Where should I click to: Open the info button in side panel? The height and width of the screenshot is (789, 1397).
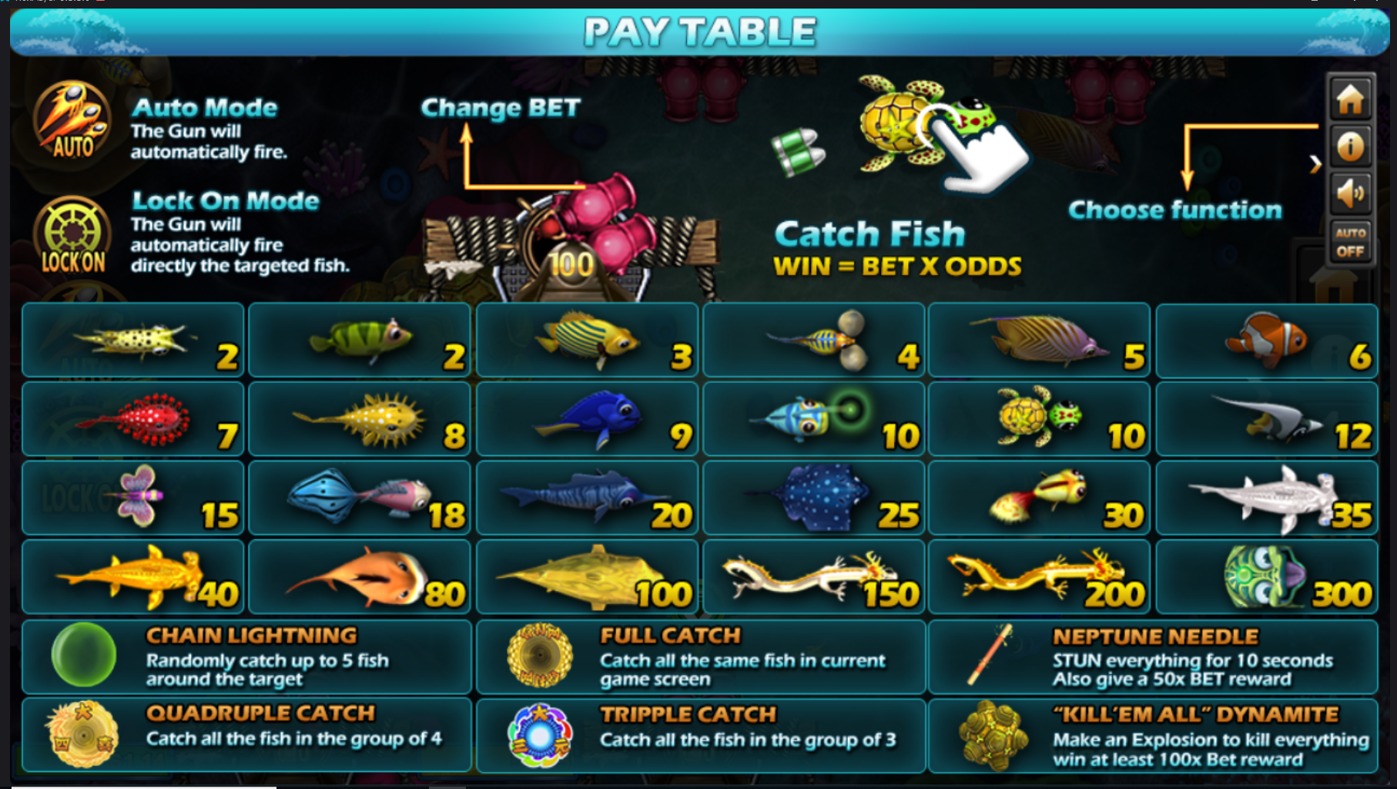tap(1350, 146)
